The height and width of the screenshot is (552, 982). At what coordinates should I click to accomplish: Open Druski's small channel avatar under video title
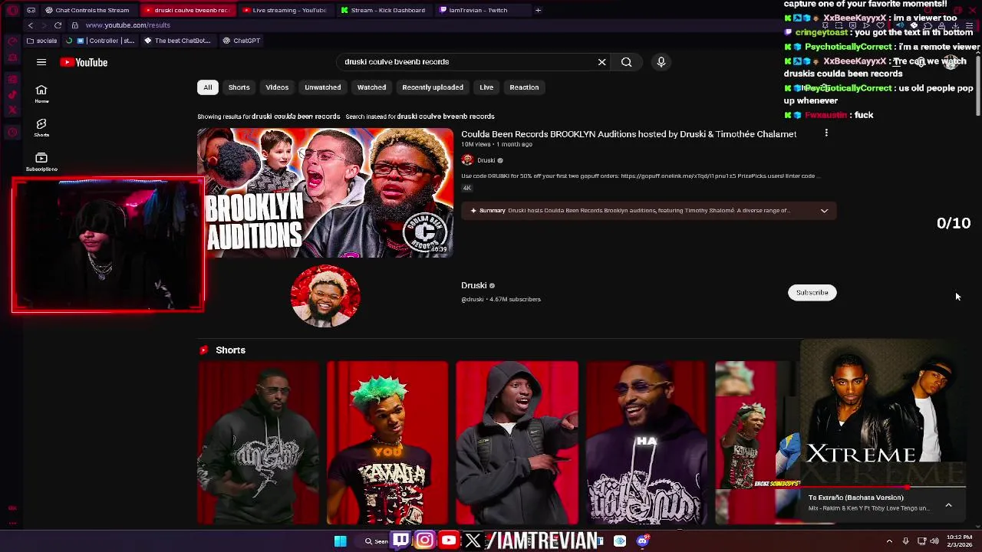[467, 160]
